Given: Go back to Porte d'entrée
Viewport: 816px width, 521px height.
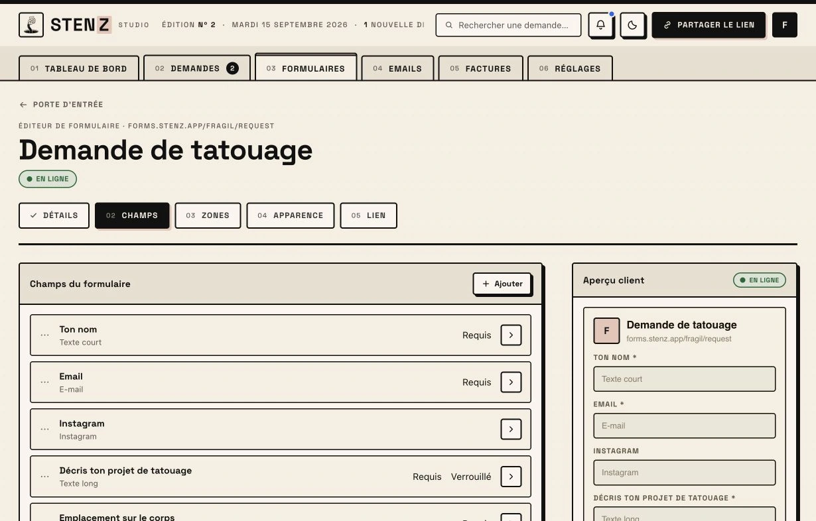Looking at the screenshot, I should (61, 105).
